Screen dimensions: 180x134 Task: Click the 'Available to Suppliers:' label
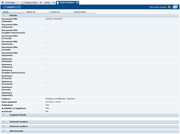tap(14, 108)
